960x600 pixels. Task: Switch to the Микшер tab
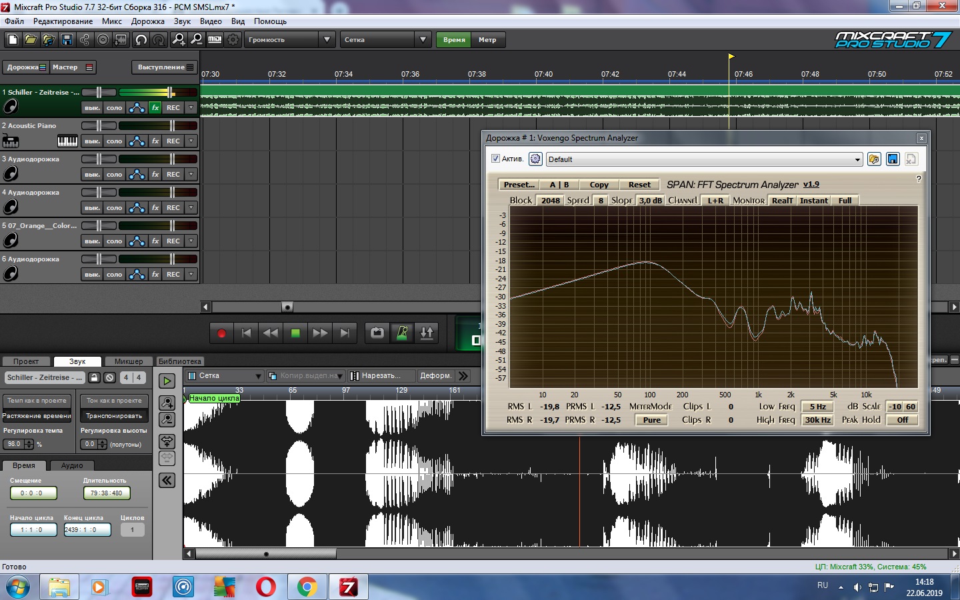[x=128, y=361]
